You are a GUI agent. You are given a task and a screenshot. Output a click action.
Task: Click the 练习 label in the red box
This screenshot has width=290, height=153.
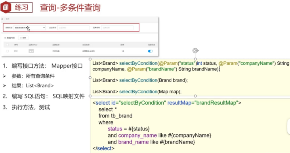click(22, 8)
